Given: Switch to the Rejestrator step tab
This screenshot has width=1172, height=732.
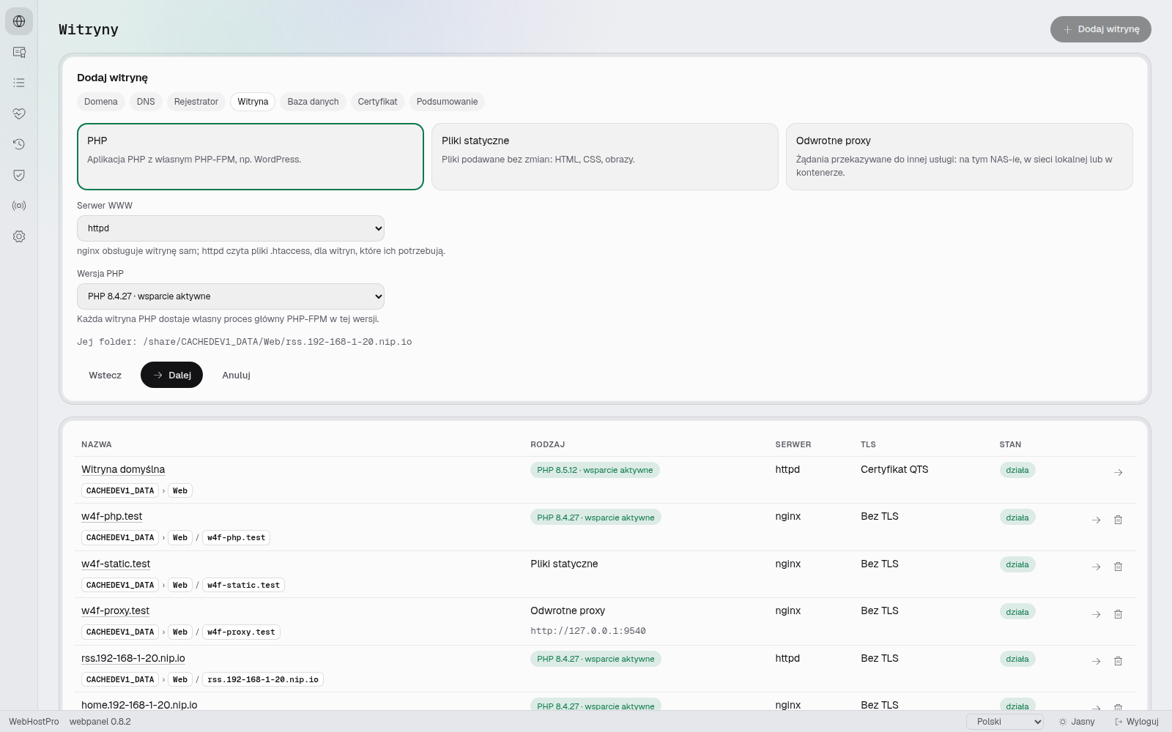Looking at the screenshot, I should (x=196, y=102).
